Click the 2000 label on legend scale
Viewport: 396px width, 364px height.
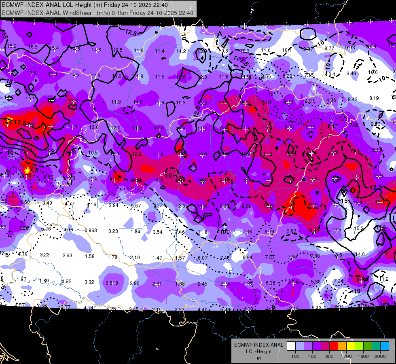pyautogui.click(x=380, y=356)
